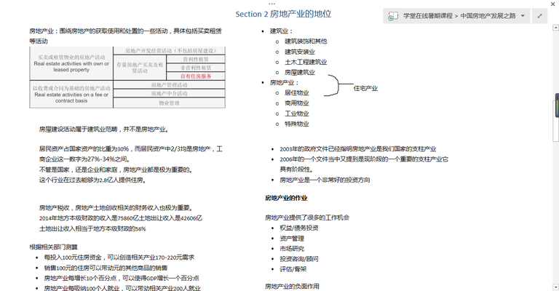This screenshot has width=559, height=291.
Task: Place the cursor in the 特殊物业 bullet
Action: click(x=296, y=124)
